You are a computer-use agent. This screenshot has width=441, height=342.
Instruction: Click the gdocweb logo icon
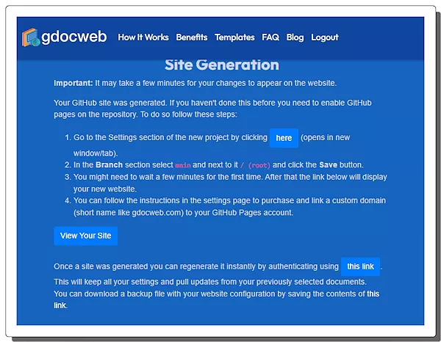[x=31, y=37]
